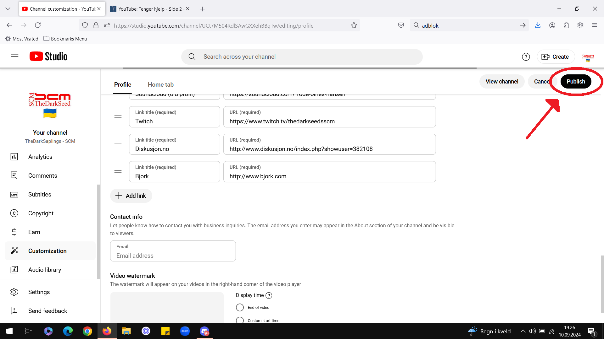The height and width of the screenshot is (339, 604).
Task: Click the Diskusjon.no link title field
Action: coord(175,144)
